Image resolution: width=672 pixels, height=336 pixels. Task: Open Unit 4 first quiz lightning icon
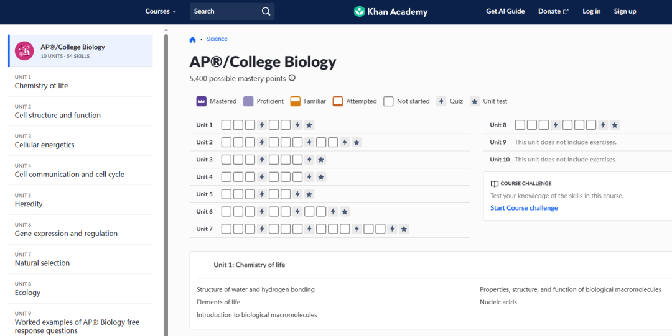[262, 177]
